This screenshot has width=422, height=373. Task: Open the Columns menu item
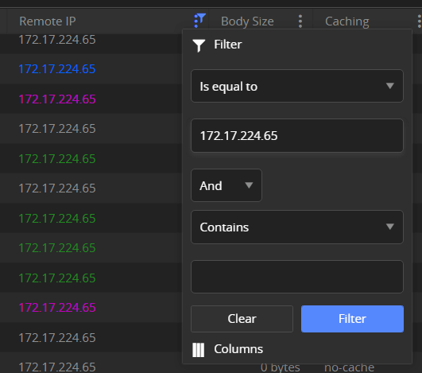238,349
